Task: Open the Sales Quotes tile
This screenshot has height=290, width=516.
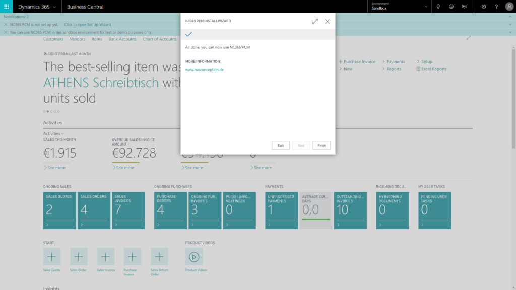Action: pyautogui.click(x=59, y=210)
